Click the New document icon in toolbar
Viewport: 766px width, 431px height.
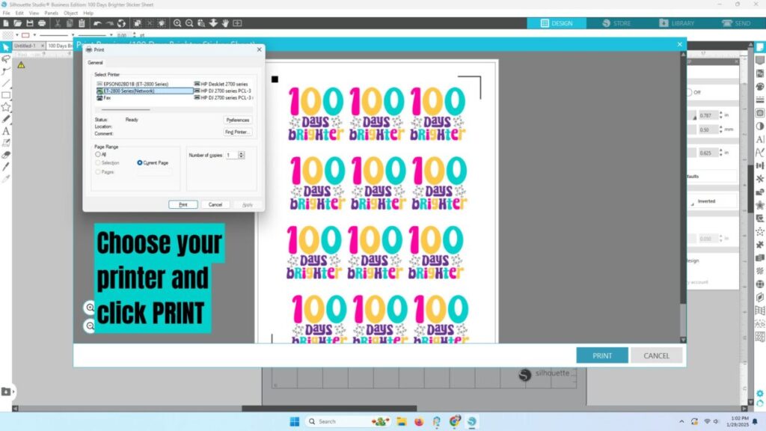[6, 23]
